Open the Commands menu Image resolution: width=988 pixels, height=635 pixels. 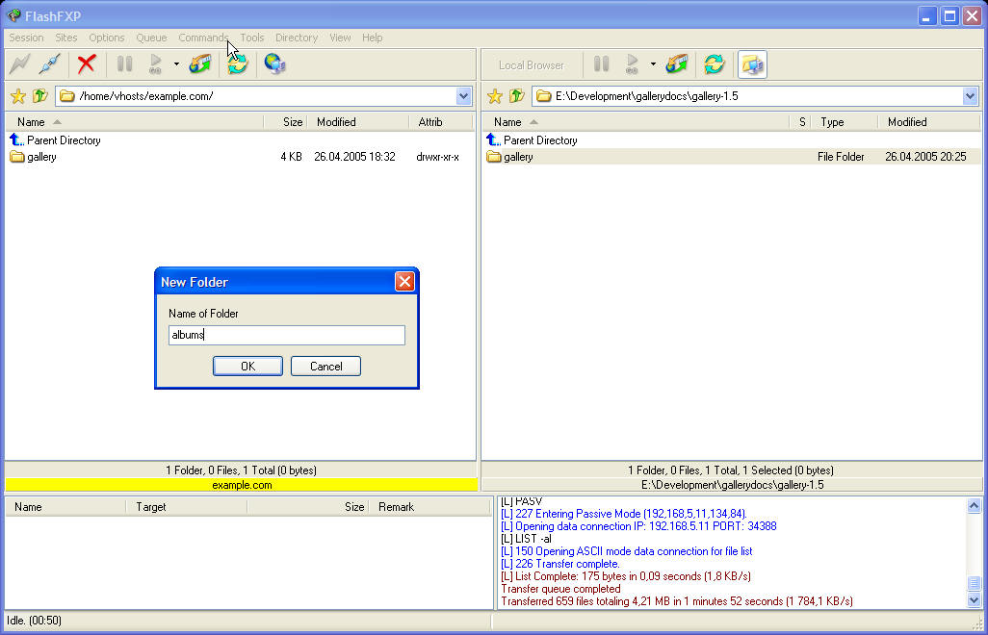coord(203,38)
